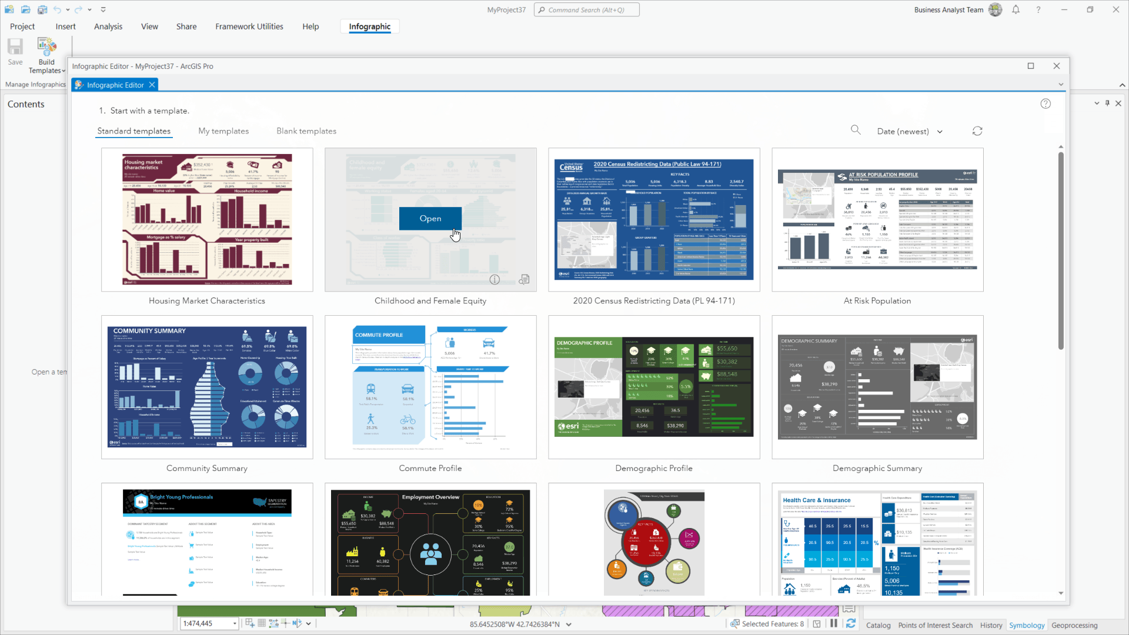1129x635 pixels.
Task: Click the Redo icon
Action: pyautogui.click(x=78, y=9)
